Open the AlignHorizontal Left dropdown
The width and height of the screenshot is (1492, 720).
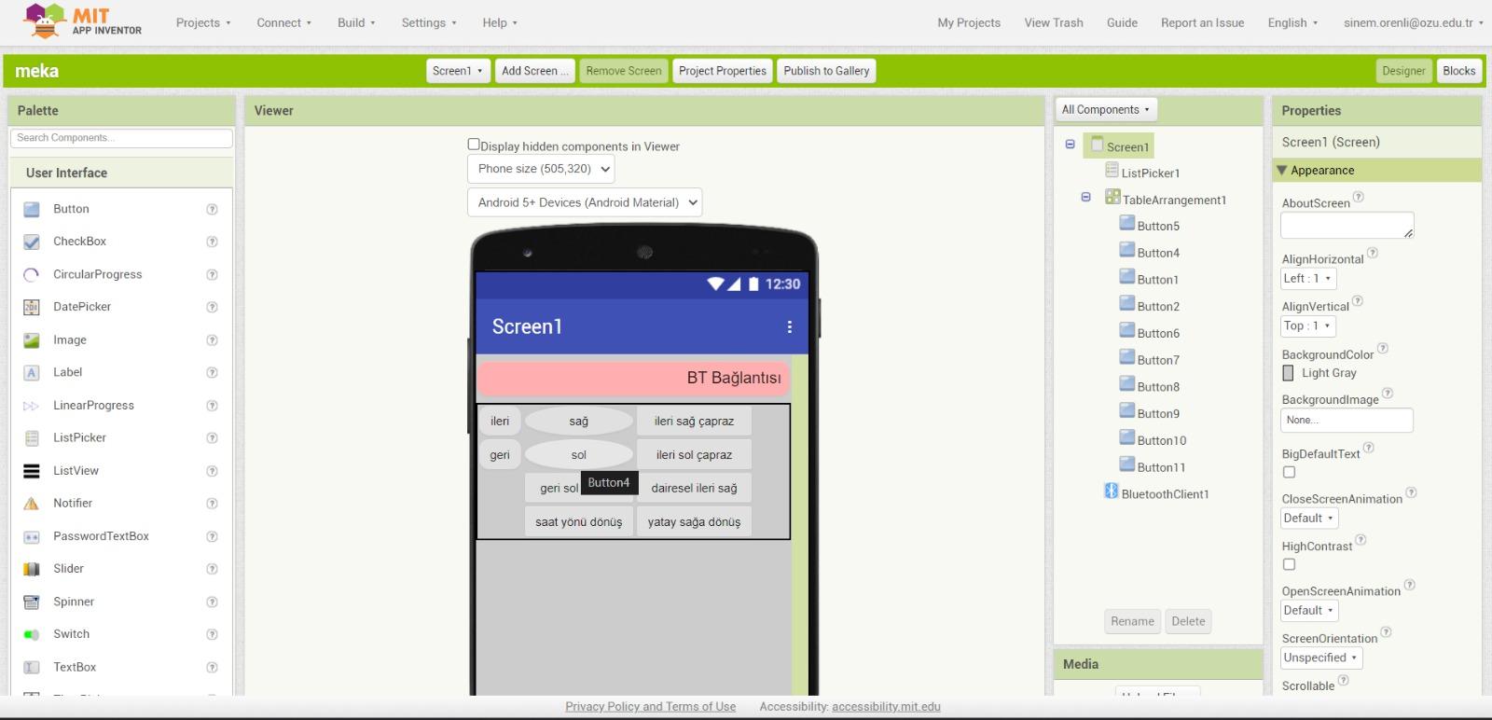click(x=1308, y=278)
